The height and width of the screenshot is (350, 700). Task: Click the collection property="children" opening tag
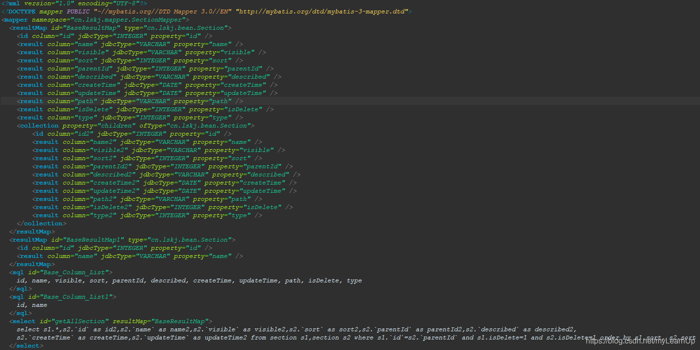(x=135, y=126)
